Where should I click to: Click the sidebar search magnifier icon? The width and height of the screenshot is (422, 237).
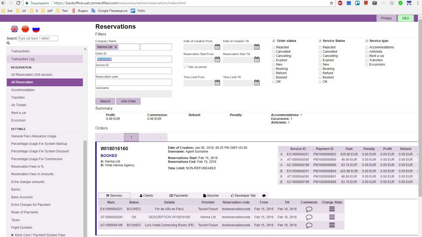click(8, 43)
